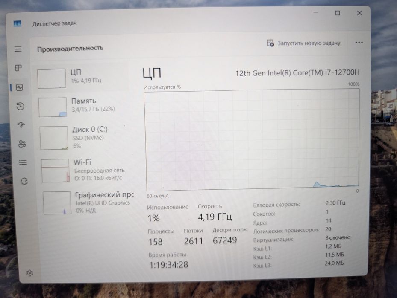Click the Беспроводная сеть label
The width and height of the screenshot is (397, 298).
pyautogui.click(x=99, y=171)
